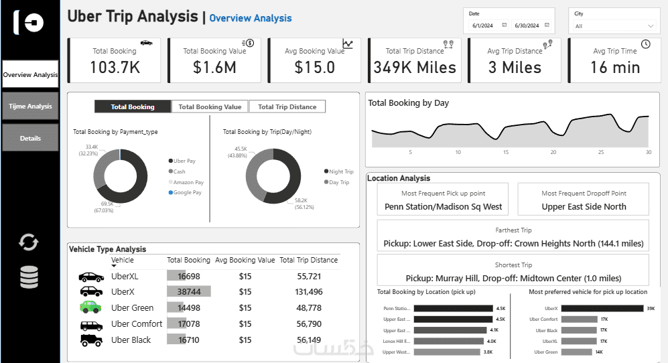Click the database stack icon in sidebar

click(29, 277)
